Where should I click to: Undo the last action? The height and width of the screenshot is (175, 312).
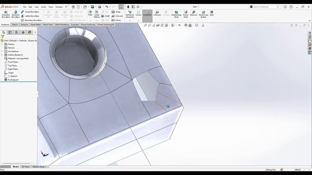point(107,7)
